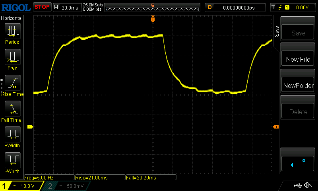Select the Freq measurement icon
This screenshot has width=318, height=191.
coord(13,57)
